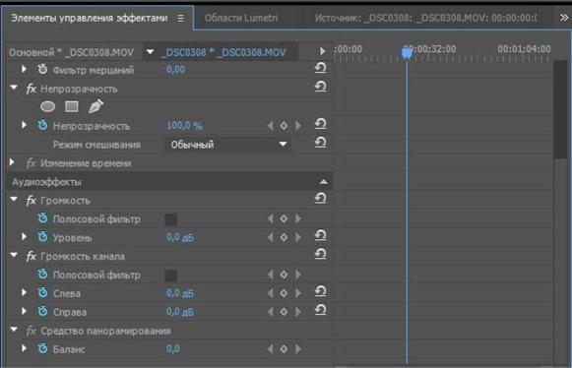Edit the Фильтр мерцаний value 0,00

(175, 70)
